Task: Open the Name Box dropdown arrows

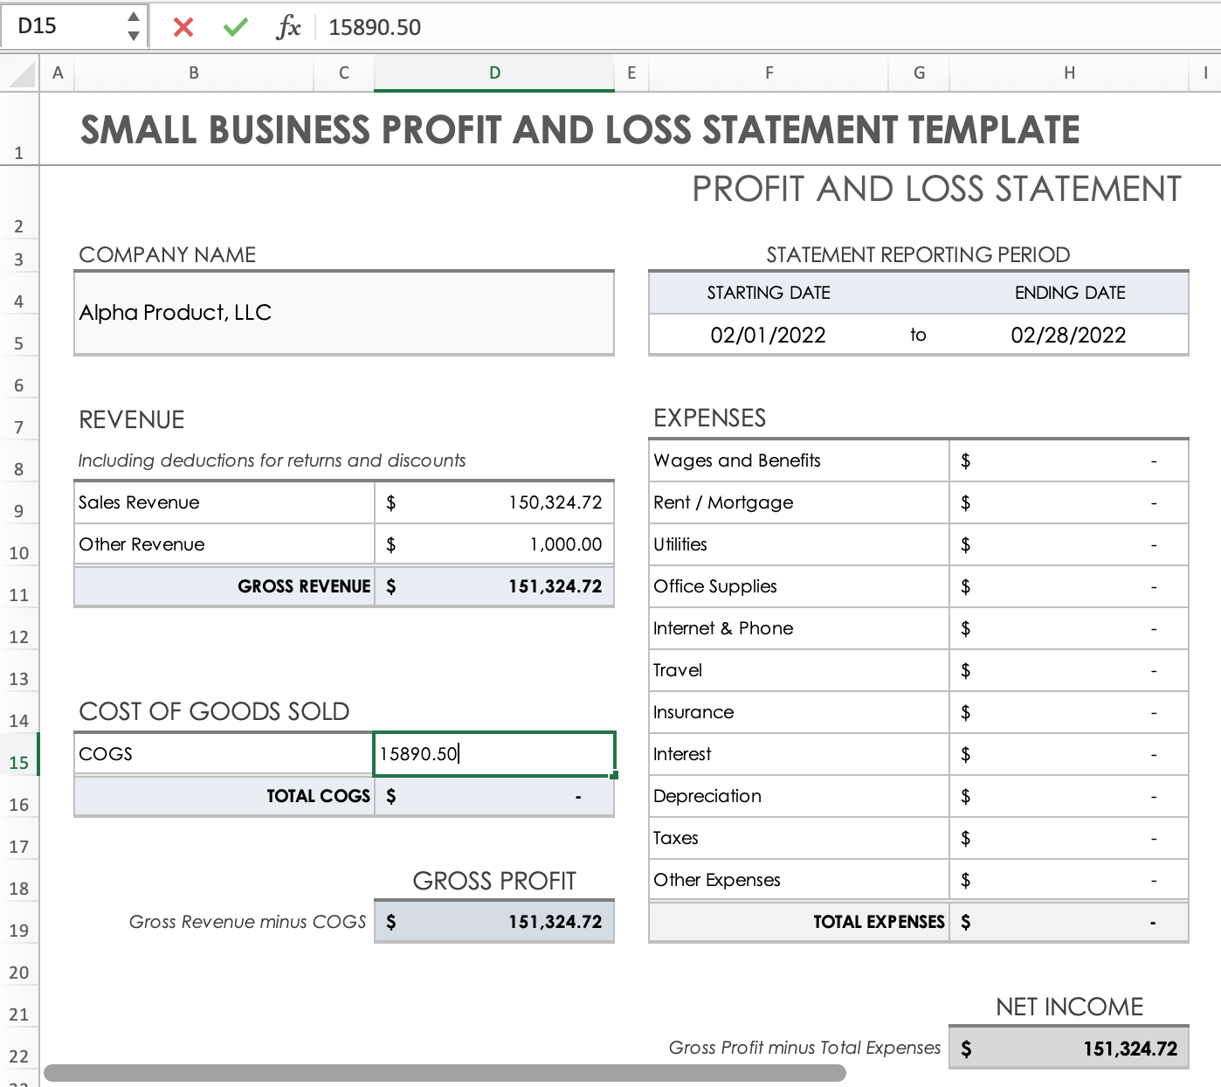Action: (x=134, y=26)
